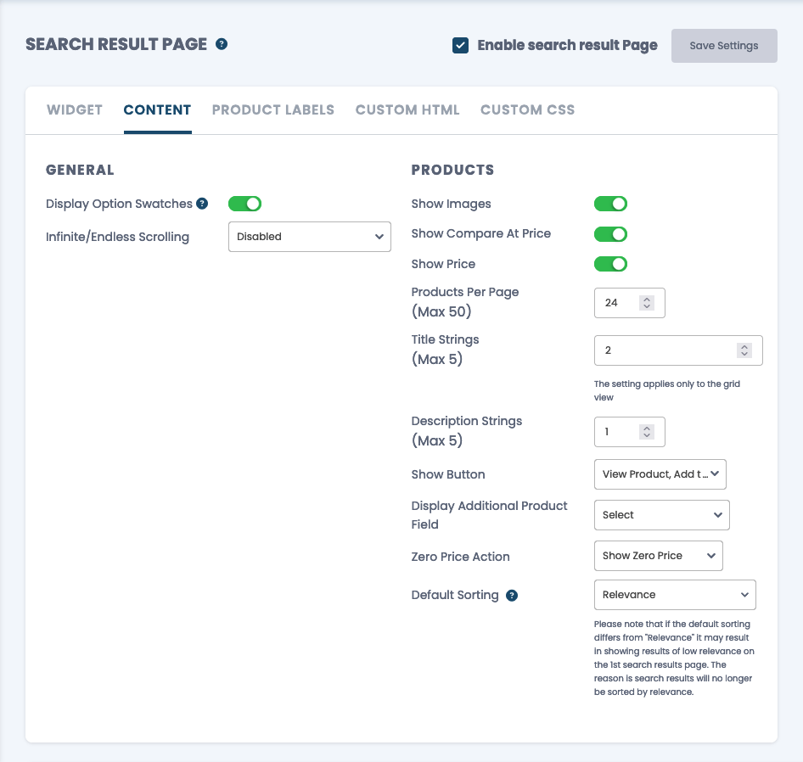803x762 pixels.
Task: Click the Default Sorting help icon
Action: 512,596
